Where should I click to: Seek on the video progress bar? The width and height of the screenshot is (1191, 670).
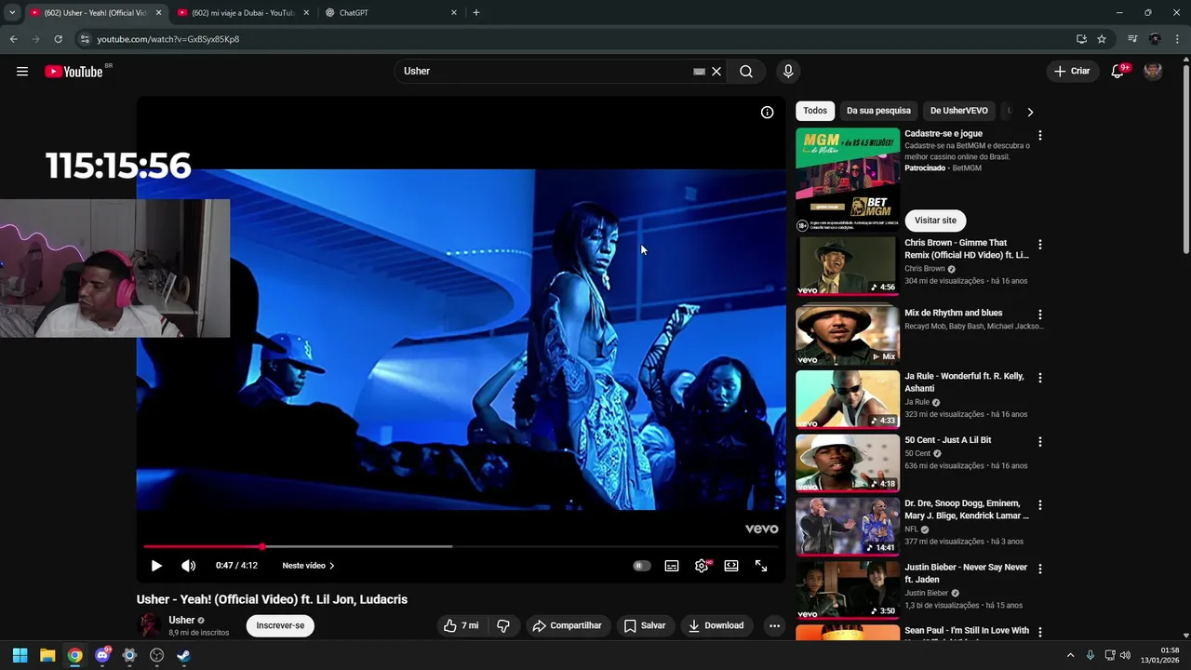pyautogui.click(x=462, y=546)
